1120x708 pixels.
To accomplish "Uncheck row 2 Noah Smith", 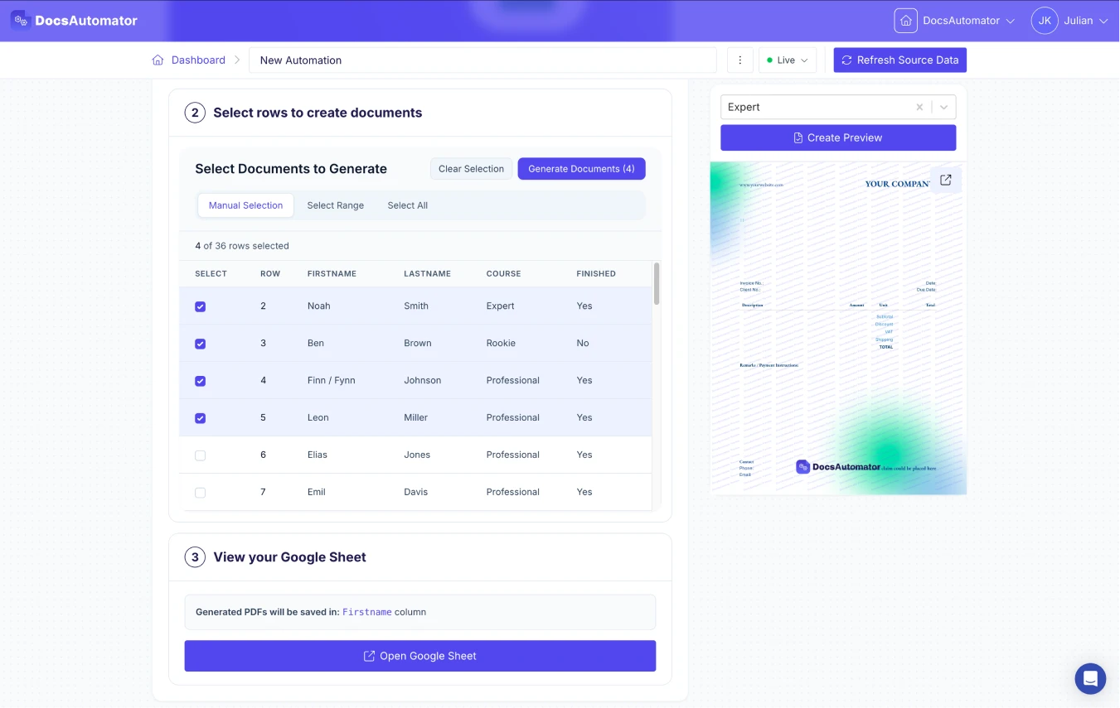I will (x=200, y=306).
